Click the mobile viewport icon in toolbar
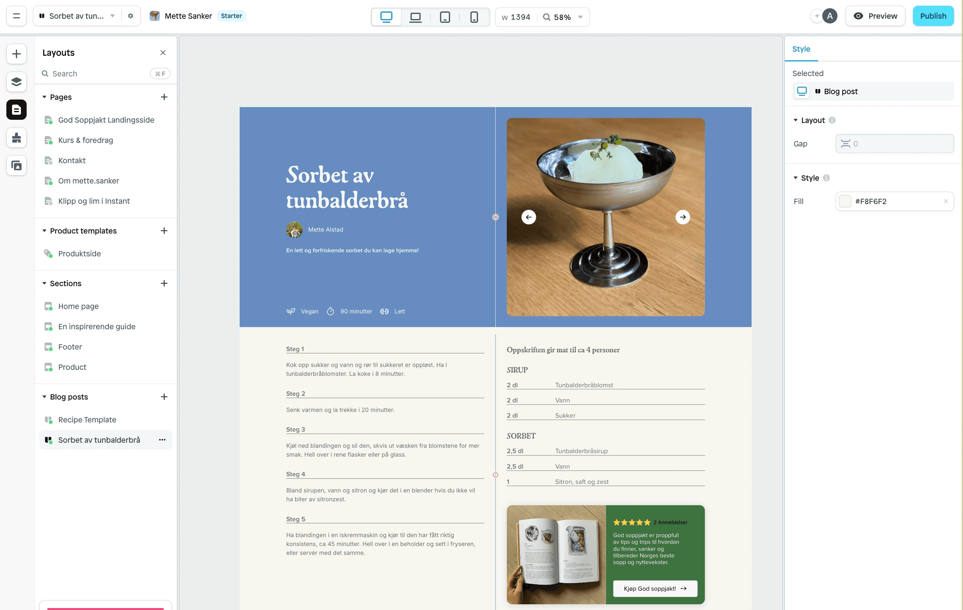The height and width of the screenshot is (610, 963). click(x=475, y=16)
